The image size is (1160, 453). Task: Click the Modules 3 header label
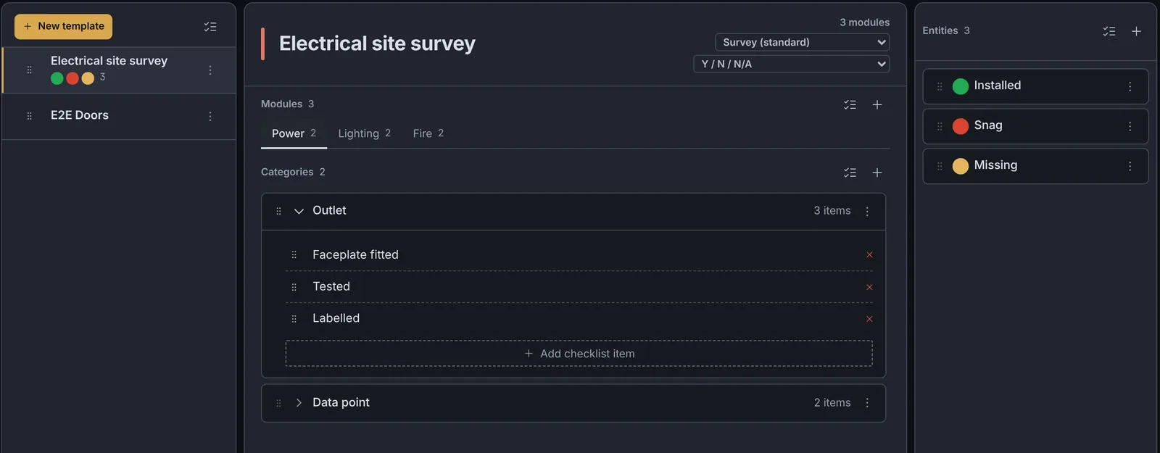click(x=287, y=104)
